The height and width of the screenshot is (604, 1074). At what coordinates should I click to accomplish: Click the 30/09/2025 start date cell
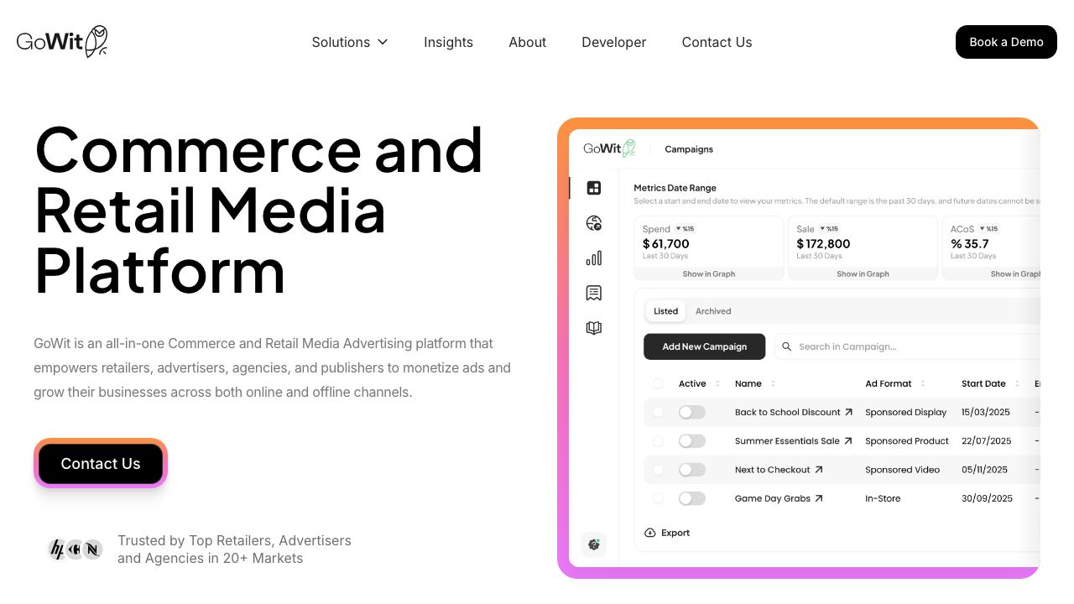coord(987,498)
